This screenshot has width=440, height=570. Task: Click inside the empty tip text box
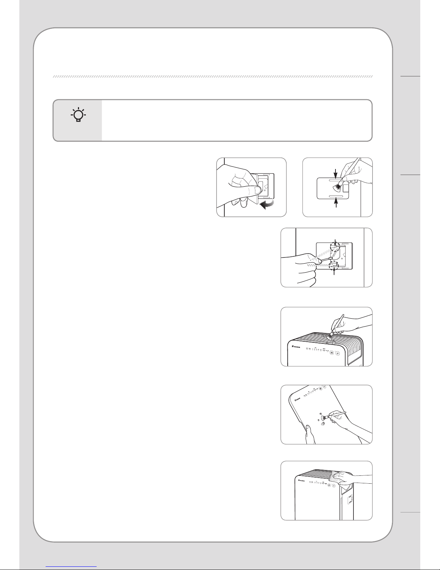click(x=236, y=120)
